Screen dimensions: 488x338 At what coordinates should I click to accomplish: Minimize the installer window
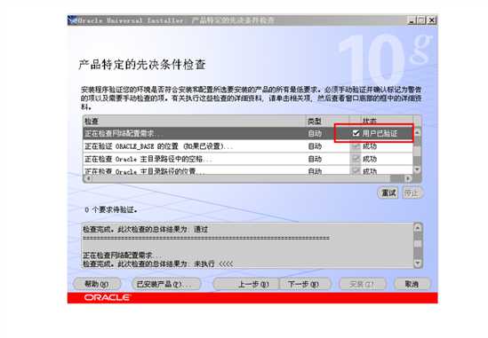412,20
